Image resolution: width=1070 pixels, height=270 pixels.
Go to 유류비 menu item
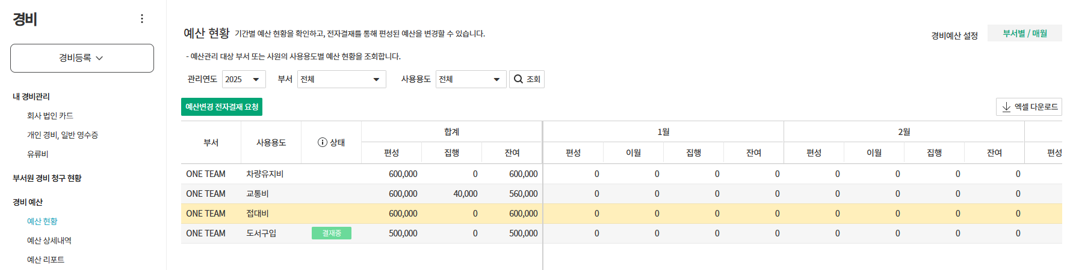[37, 154]
